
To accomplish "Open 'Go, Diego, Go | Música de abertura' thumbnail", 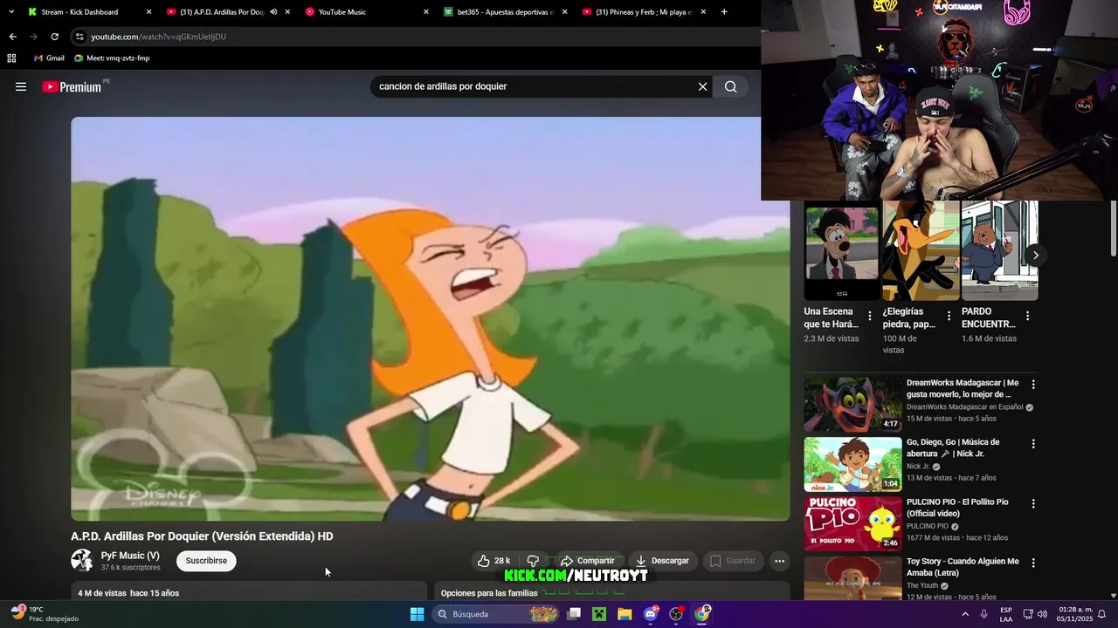I will [852, 464].
